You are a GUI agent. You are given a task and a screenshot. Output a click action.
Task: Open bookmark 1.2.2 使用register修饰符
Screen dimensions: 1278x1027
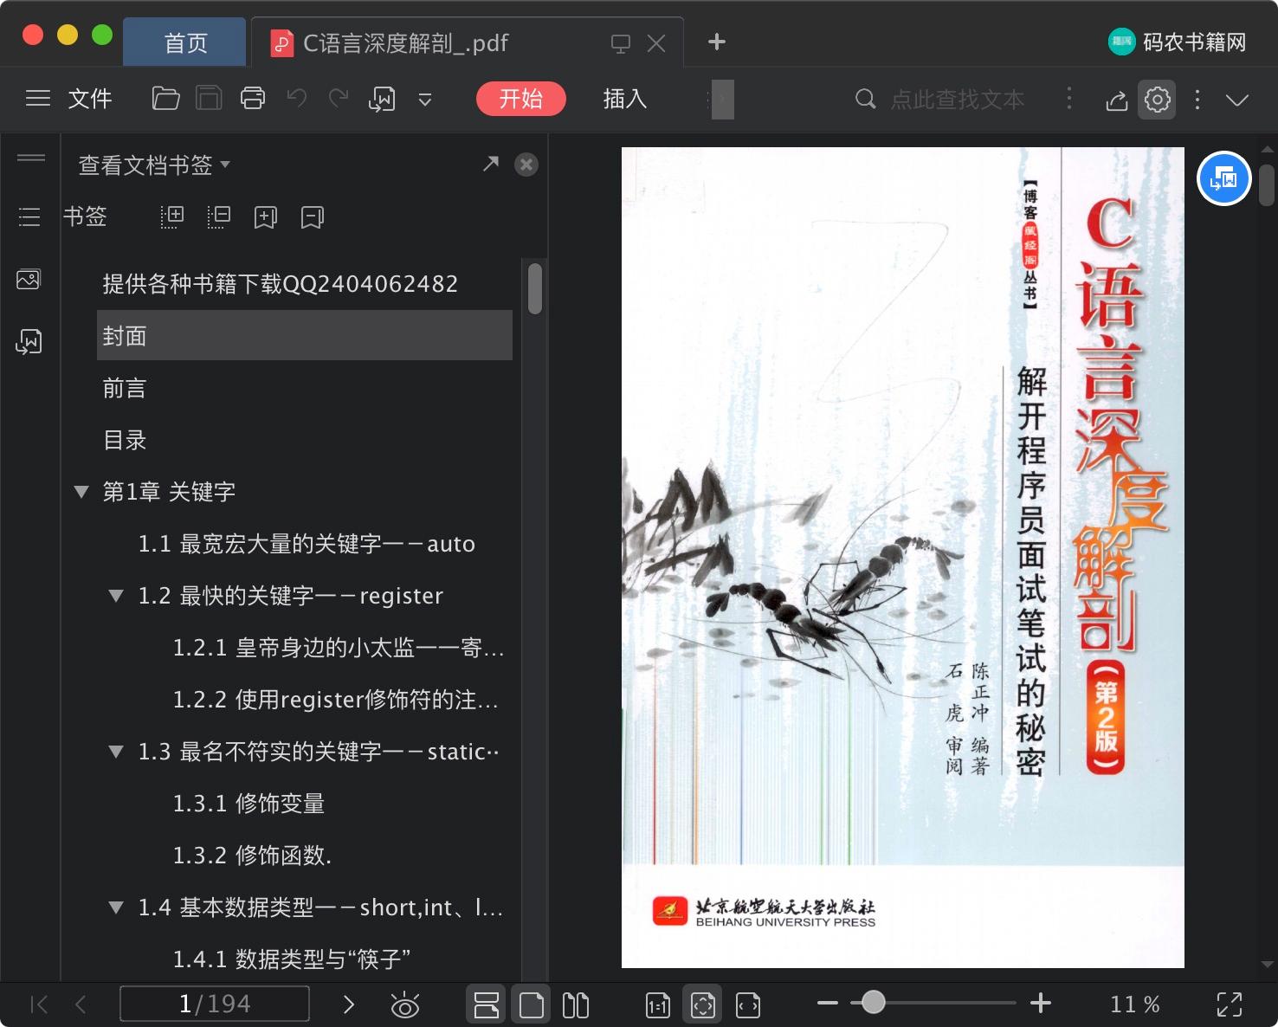(336, 700)
